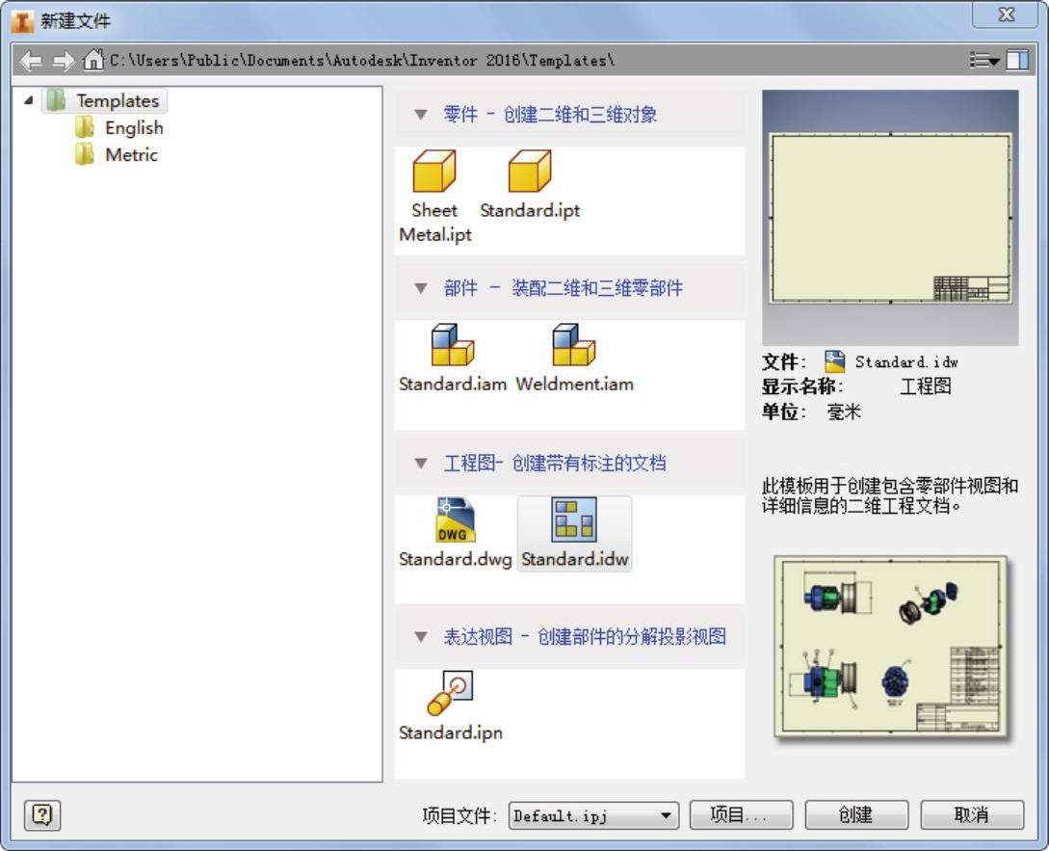Image resolution: width=1049 pixels, height=851 pixels.
Task: Toggle the preview pane icon
Action: click(x=1017, y=61)
